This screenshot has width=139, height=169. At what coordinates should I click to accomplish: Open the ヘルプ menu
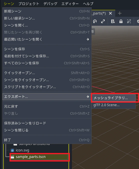(x=88, y=4)
